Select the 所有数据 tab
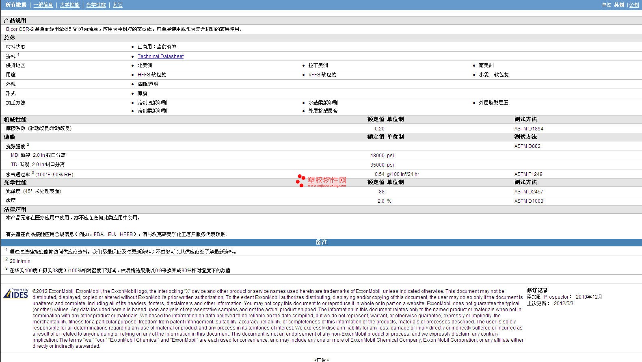Viewport: 642px width, 362px height. point(16,5)
